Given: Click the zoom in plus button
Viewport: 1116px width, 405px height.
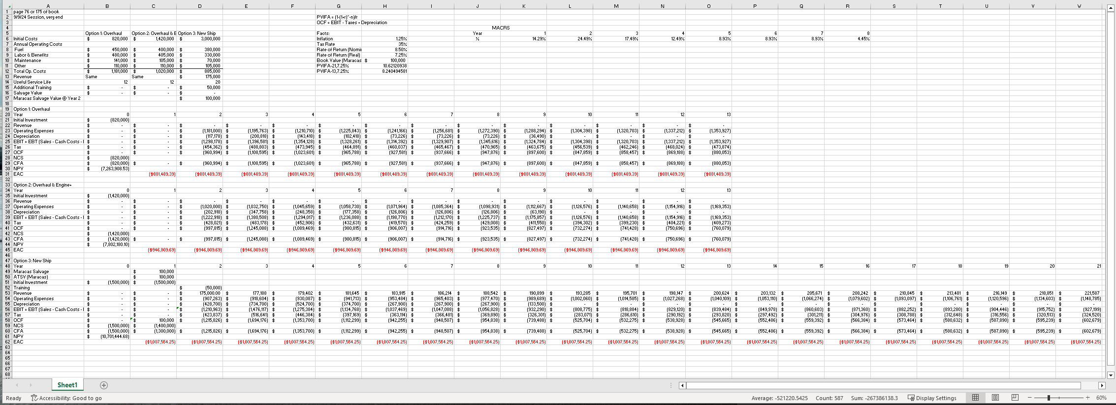Looking at the screenshot, I should [x=1087, y=398].
